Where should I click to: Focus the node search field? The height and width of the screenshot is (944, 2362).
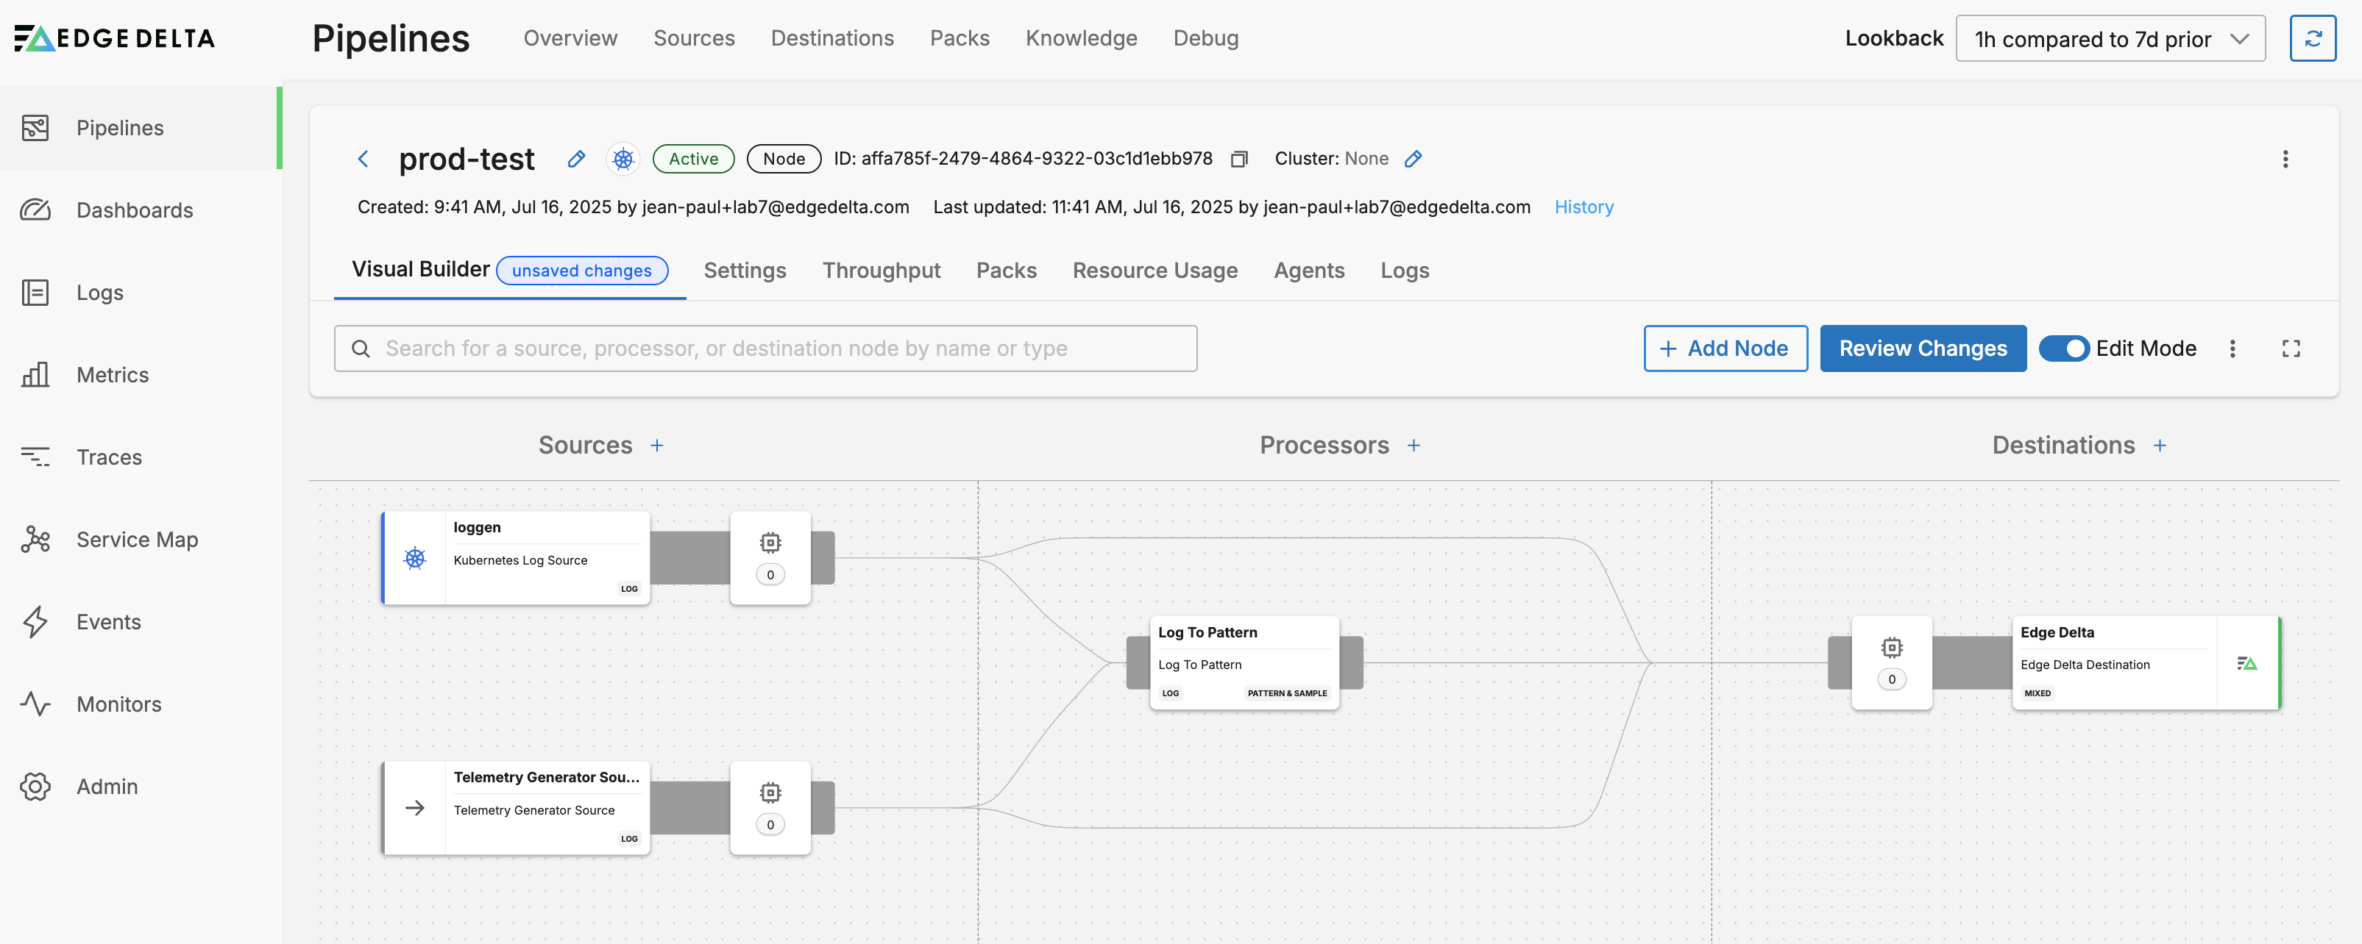pos(766,348)
